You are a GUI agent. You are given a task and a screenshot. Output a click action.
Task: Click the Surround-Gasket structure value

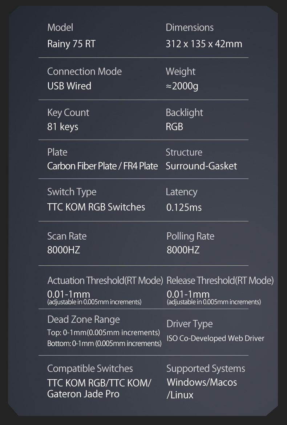201,166
